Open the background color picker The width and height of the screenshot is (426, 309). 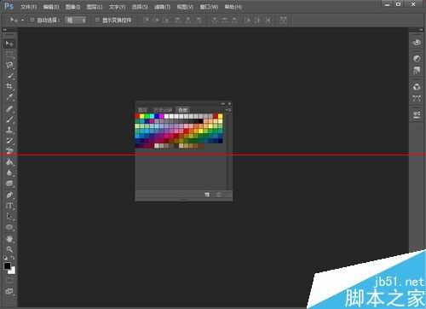coord(13,271)
